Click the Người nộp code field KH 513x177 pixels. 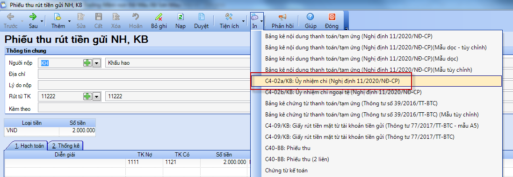(x=60, y=63)
